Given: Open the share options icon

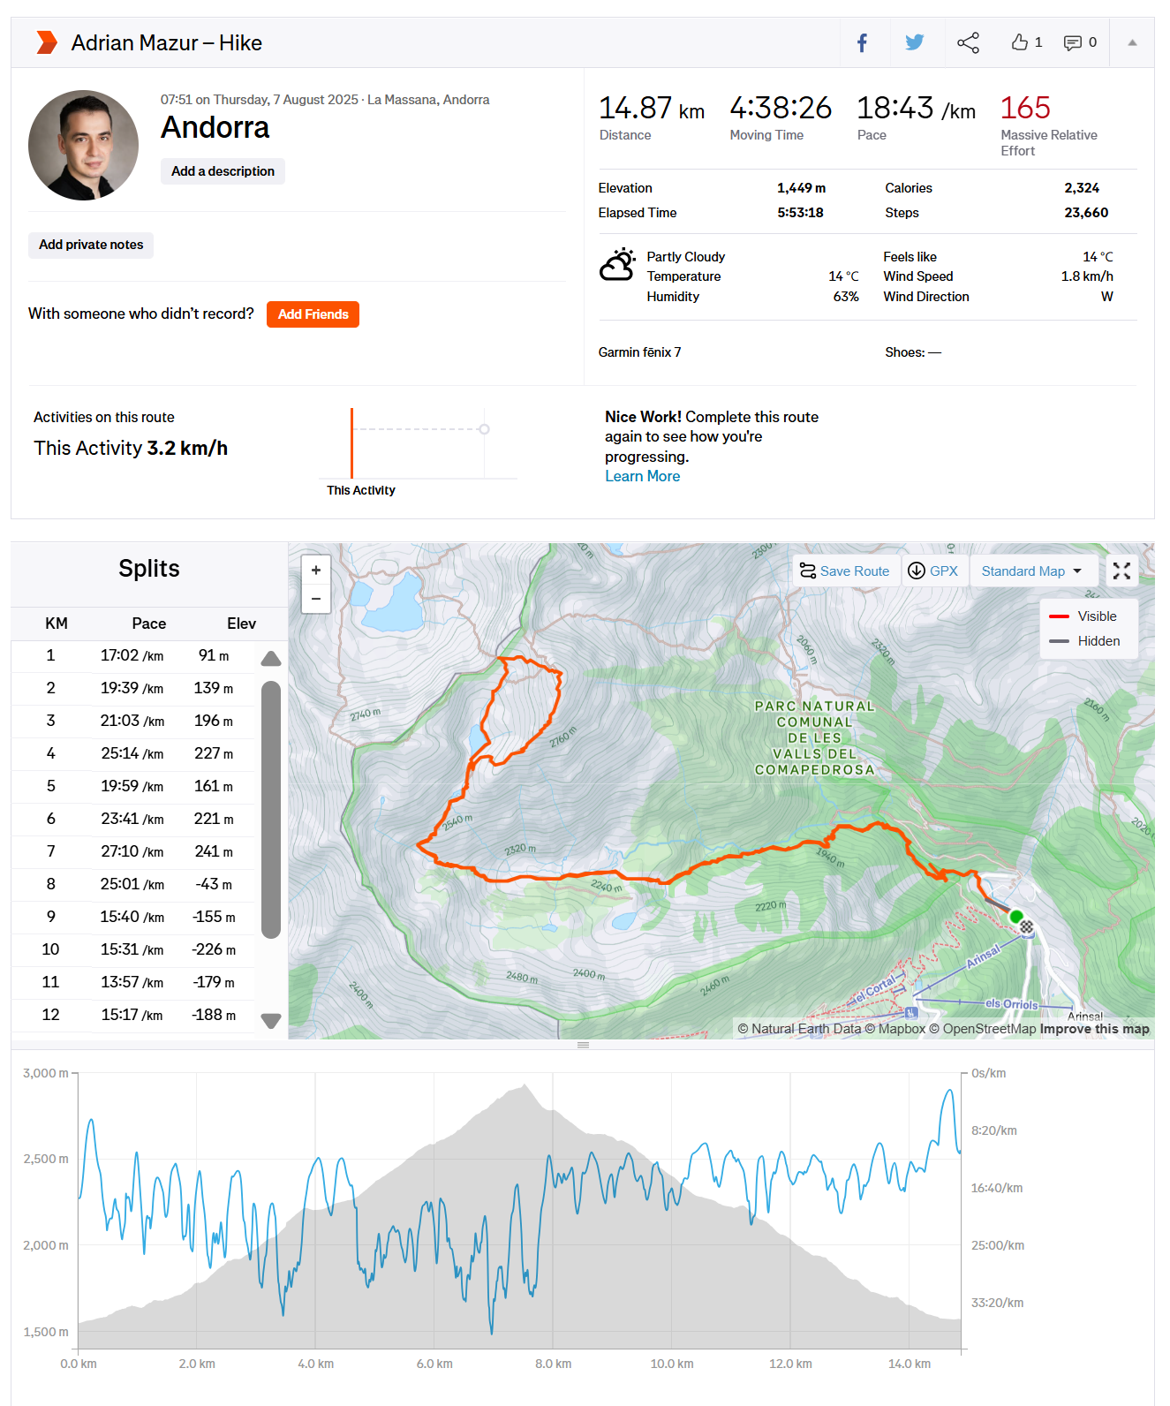Looking at the screenshot, I should click(968, 42).
